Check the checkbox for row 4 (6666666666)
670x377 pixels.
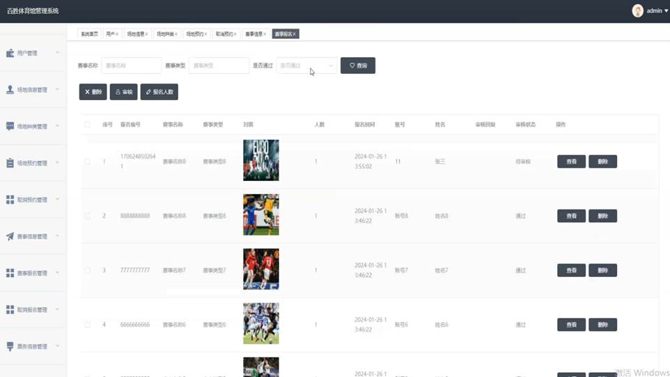pyautogui.click(x=87, y=325)
